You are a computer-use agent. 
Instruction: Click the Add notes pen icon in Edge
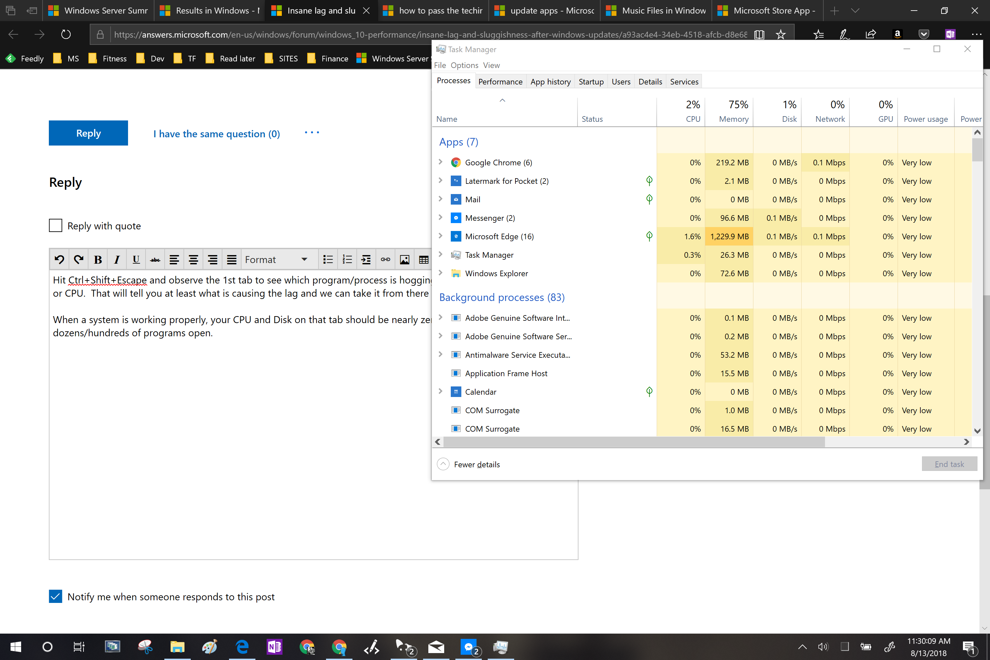point(844,34)
